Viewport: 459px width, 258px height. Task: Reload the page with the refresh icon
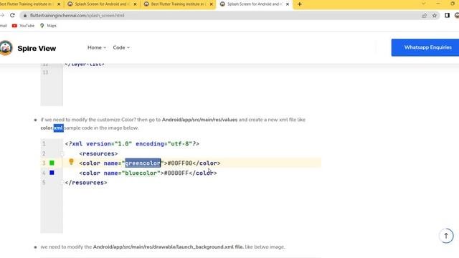click(x=12, y=15)
